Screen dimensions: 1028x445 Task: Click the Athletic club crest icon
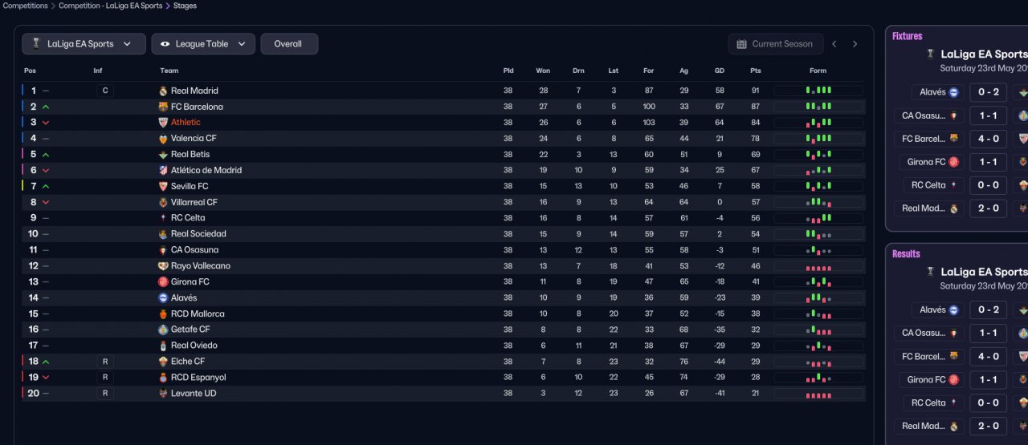[x=163, y=123]
